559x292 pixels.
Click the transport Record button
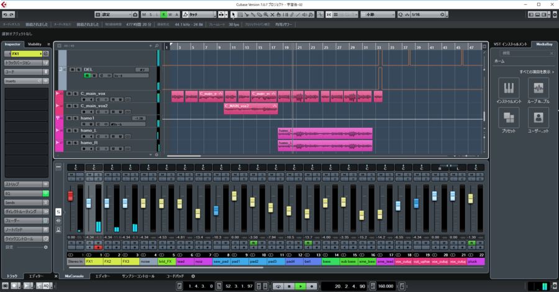point(312,286)
